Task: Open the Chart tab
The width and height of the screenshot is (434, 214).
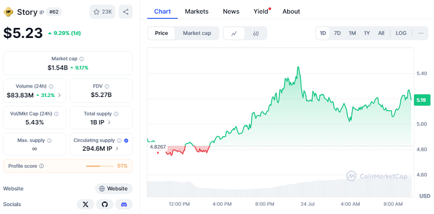Action: [x=163, y=12]
